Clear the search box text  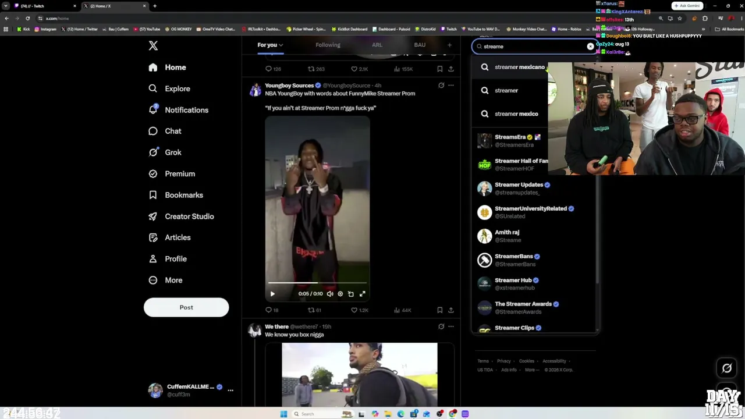tap(590, 47)
